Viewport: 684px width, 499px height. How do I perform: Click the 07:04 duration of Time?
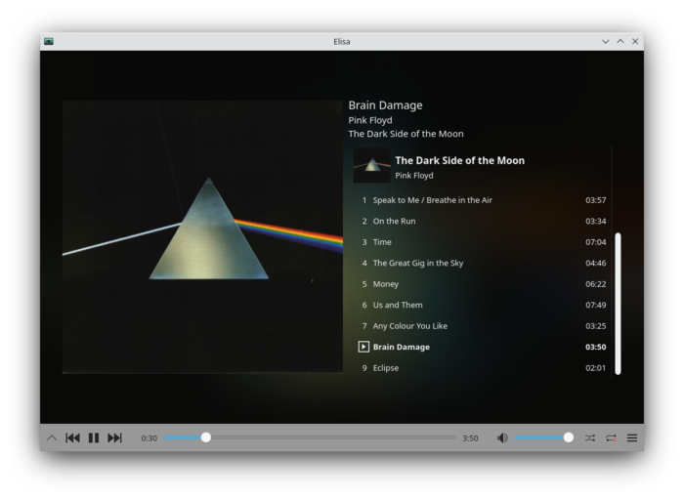(x=595, y=242)
